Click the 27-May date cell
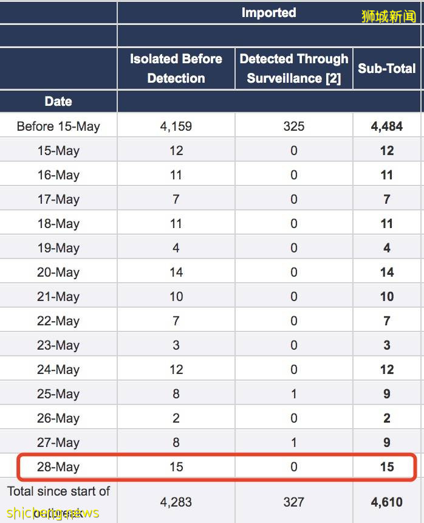This screenshot has width=424, height=523. click(58, 443)
